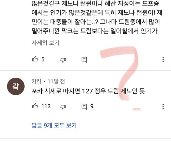The width and height of the screenshot is (171, 142).
Task: Dislike the comment with 5 likes
Action: point(63,60)
